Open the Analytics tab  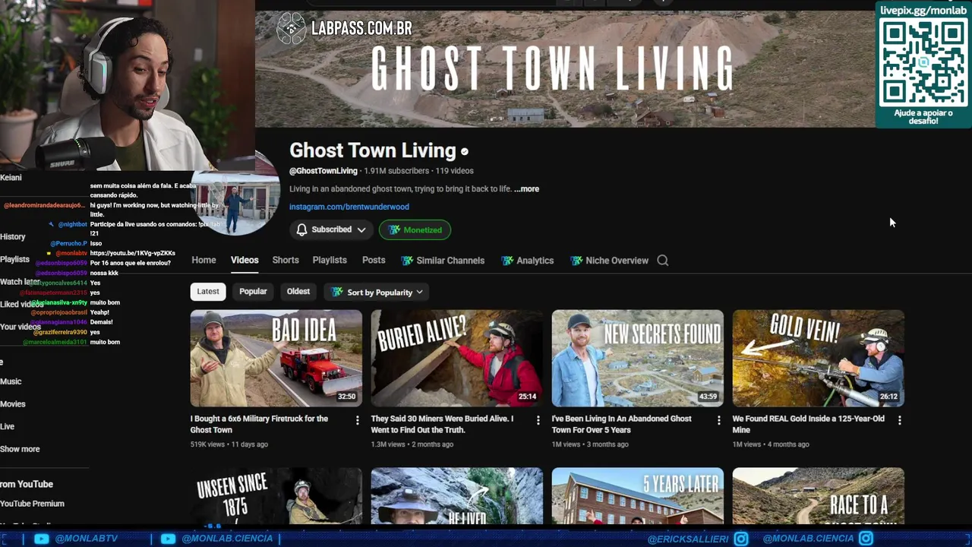pyautogui.click(x=528, y=261)
